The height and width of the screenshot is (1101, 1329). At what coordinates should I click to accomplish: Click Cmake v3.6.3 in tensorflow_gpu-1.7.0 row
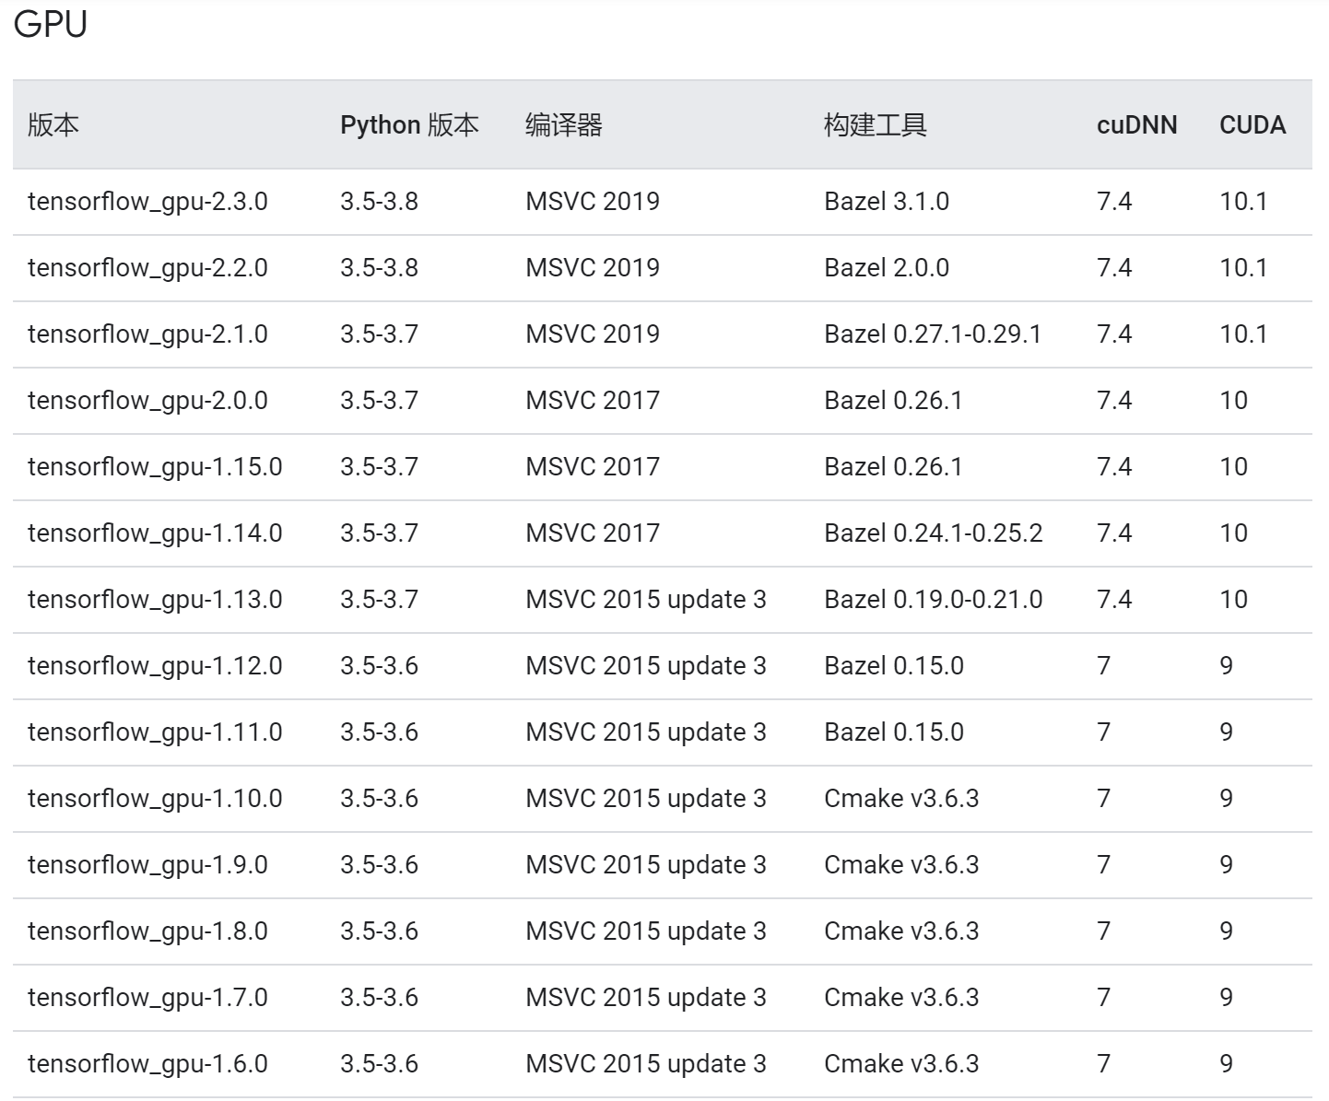[x=901, y=998]
